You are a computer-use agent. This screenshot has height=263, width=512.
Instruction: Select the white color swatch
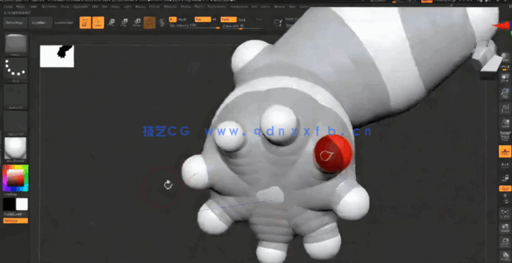tap(22, 204)
